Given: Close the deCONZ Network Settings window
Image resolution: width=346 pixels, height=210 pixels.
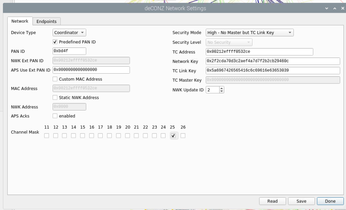Looking at the screenshot, I should coord(343,8).
